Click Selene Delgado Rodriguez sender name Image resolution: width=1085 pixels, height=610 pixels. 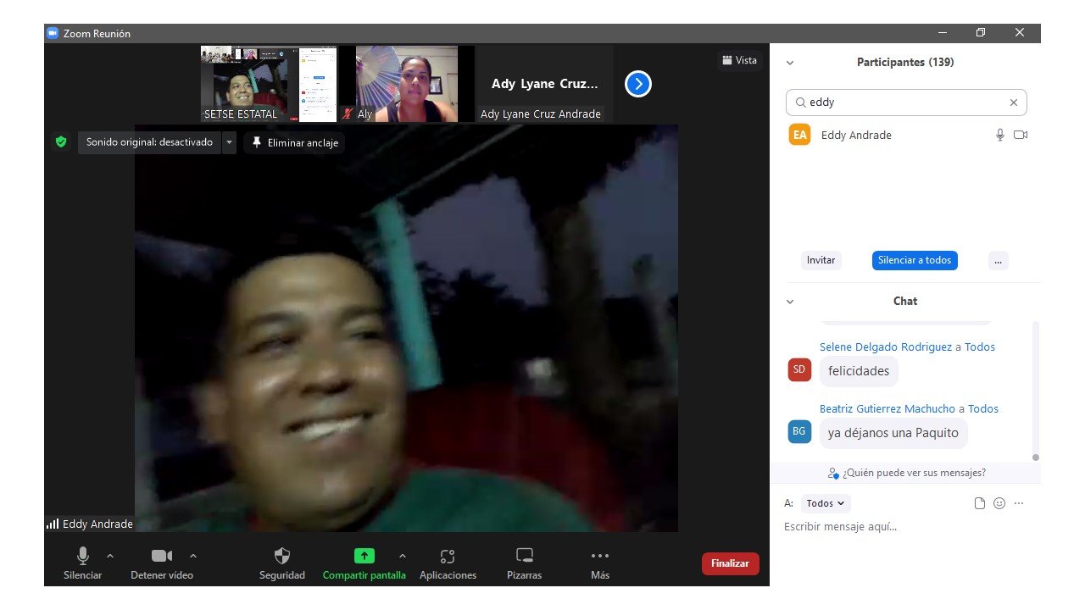pos(886,347)
